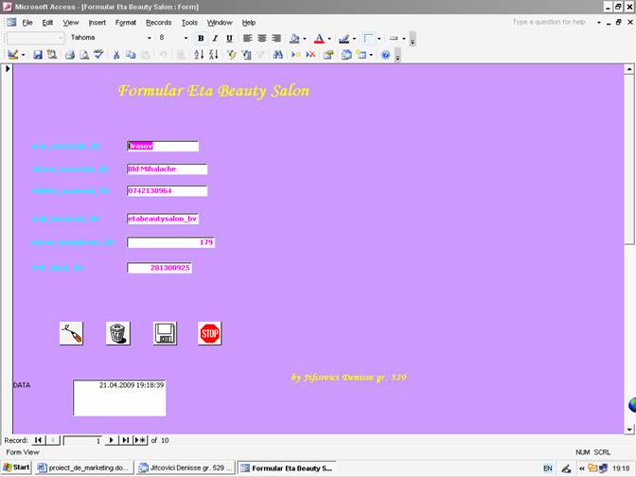Open Print Preview from the toolbar
The image size is (636, 477).
pyautogui.click(x=84, y=54)
